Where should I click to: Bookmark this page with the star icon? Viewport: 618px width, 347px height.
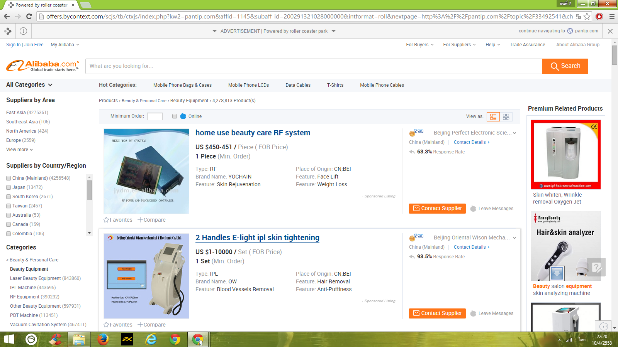pyautogui.click(x=587, y=16)
